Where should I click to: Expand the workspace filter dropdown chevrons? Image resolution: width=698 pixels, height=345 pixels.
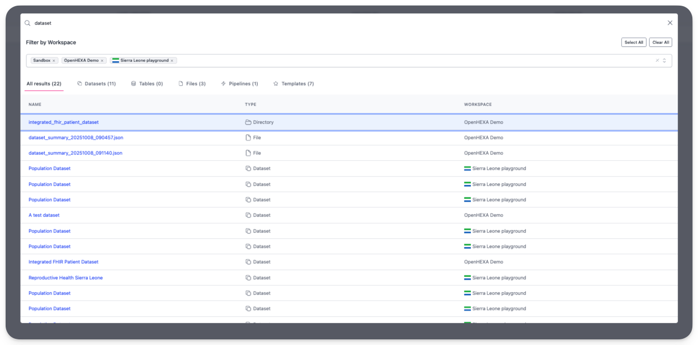point(664,61)
